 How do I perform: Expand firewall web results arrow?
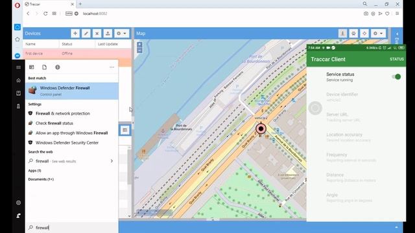[x=112, y=161]
